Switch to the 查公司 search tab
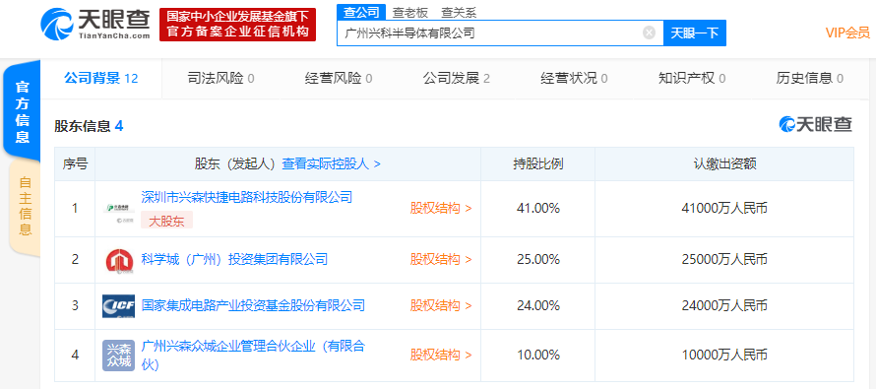This screenshot has height=389, width=876. pyautogui.click(x=361, y=12)
